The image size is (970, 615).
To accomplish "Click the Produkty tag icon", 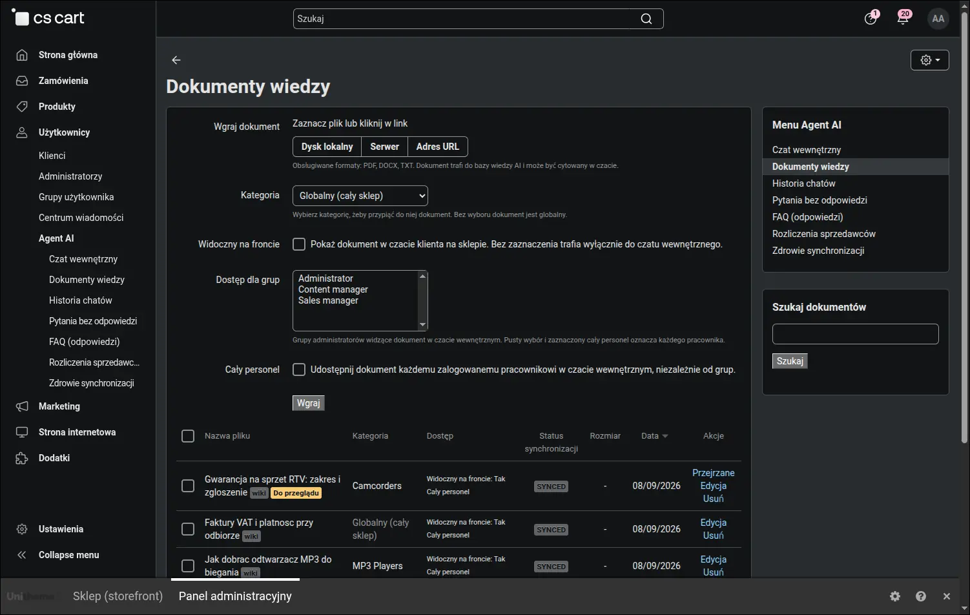I will (22, 107).
